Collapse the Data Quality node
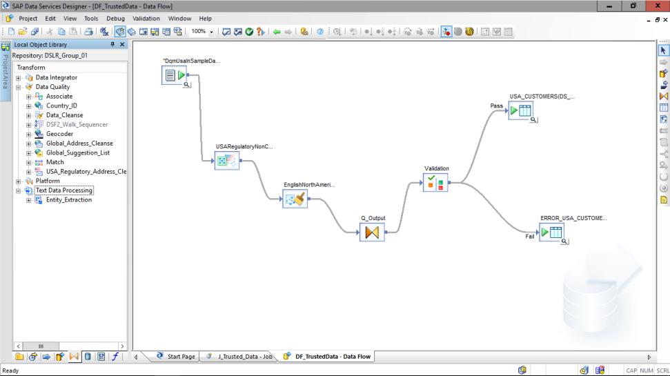670x376 pixels. coord(19,87)
